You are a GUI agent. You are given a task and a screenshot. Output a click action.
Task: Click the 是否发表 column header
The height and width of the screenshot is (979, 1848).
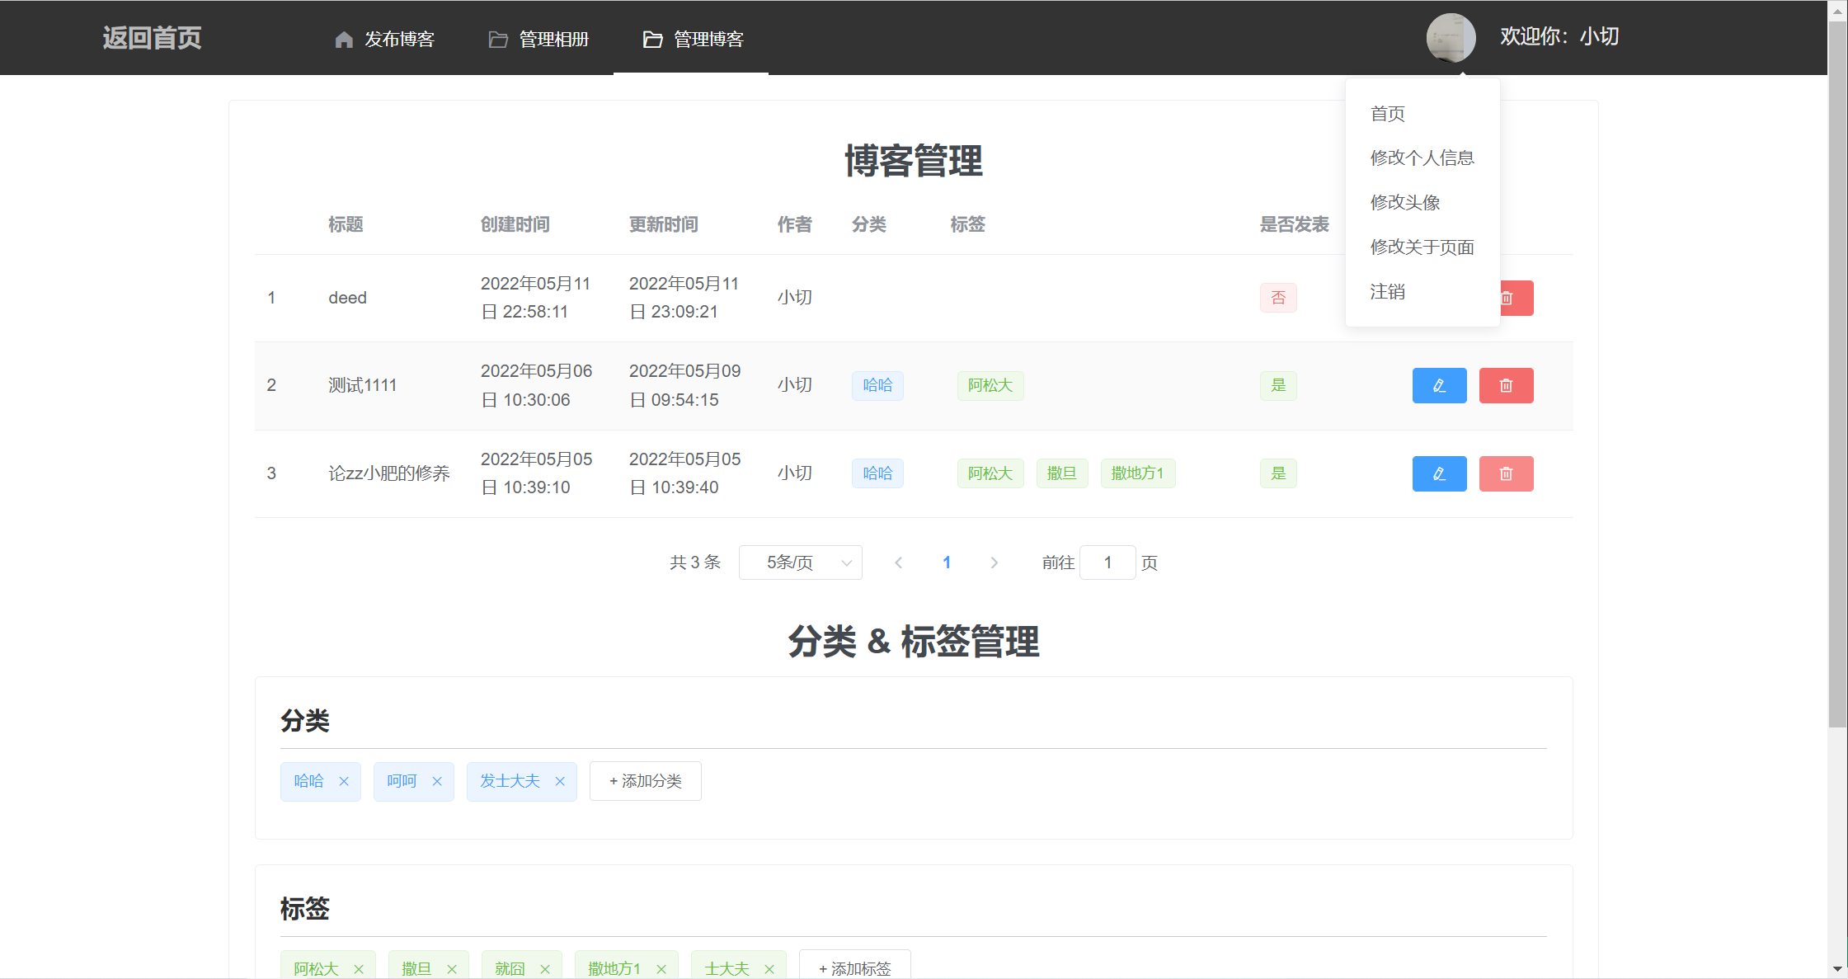click(x=1295, y=224)
